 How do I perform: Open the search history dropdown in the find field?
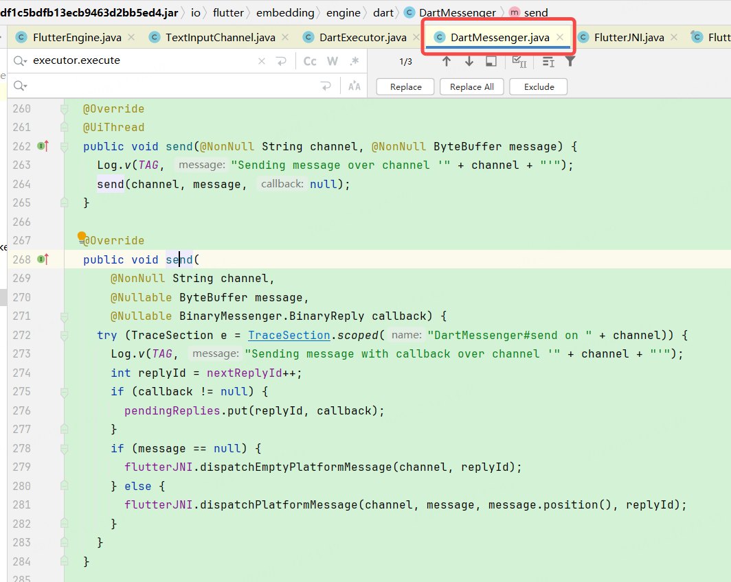click(21, 60)
